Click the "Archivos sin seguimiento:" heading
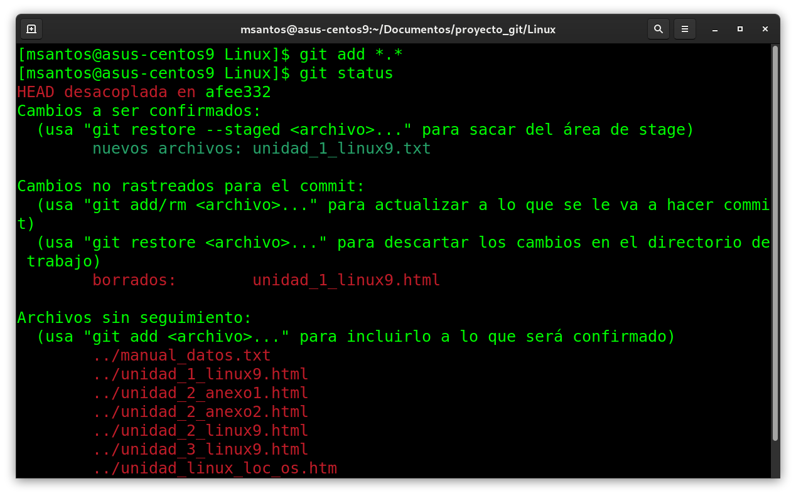Screen dimensions: 796x496 tap(134, 318)
